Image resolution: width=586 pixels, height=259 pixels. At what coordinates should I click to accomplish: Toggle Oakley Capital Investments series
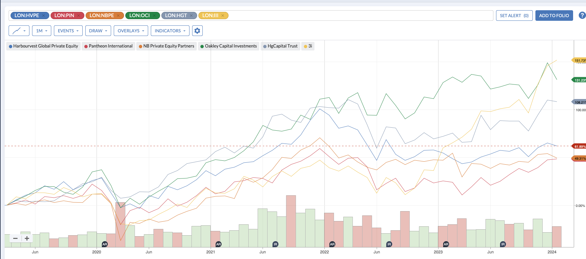click(229, 46)
